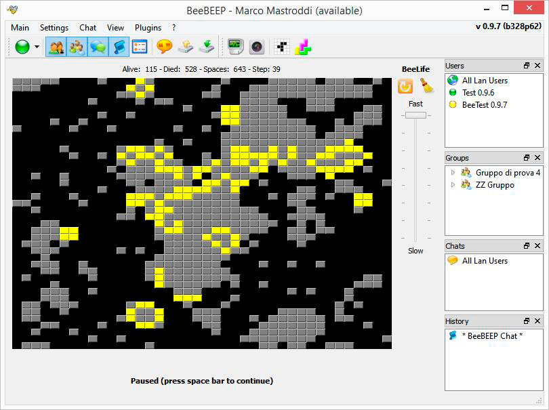Open the status dropdown arrow
This screenshot has width=549, height=410.
tap(37, 47)
